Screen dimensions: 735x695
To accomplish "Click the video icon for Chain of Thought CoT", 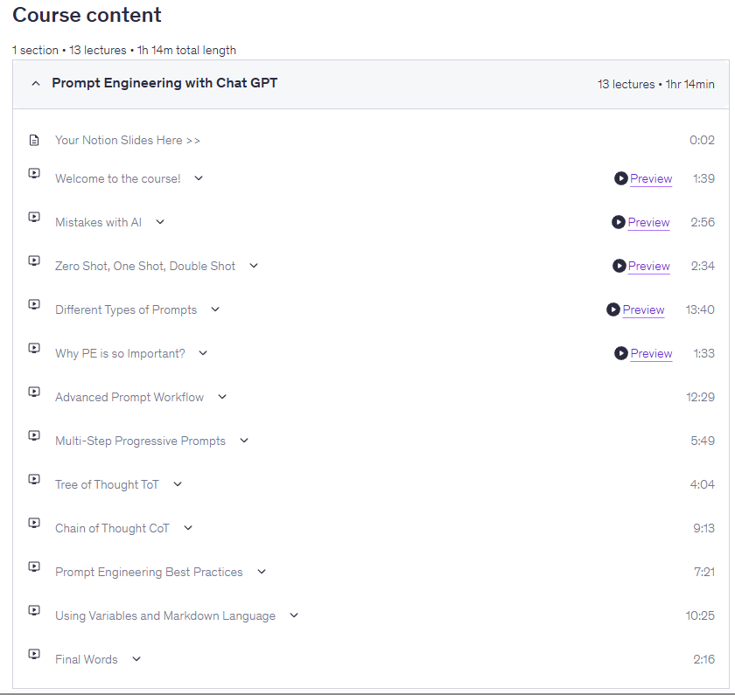I will [x=34, y=523].
